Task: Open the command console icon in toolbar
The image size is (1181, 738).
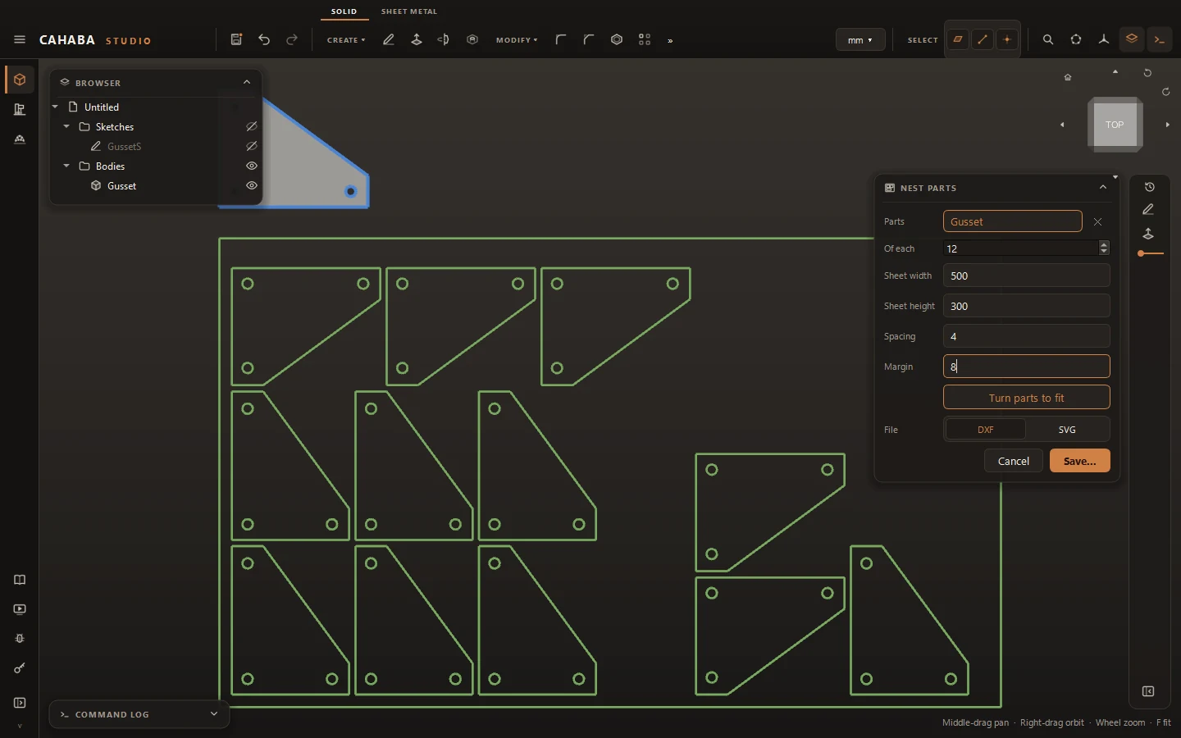Action: (1160, 39)
